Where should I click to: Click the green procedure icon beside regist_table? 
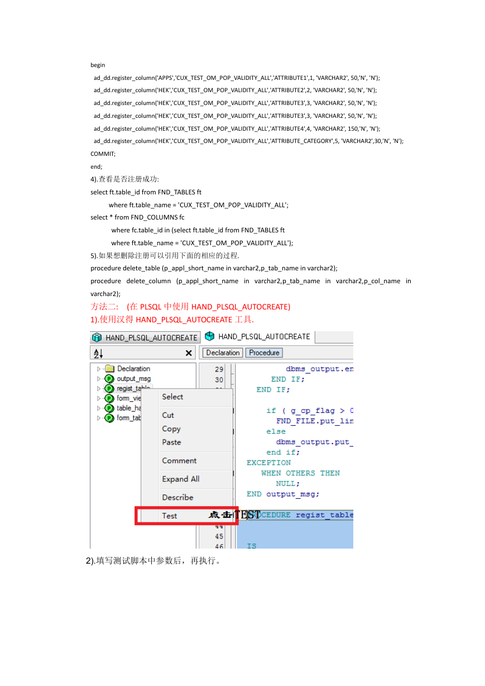pyautogui.click(x=109, y=388)
